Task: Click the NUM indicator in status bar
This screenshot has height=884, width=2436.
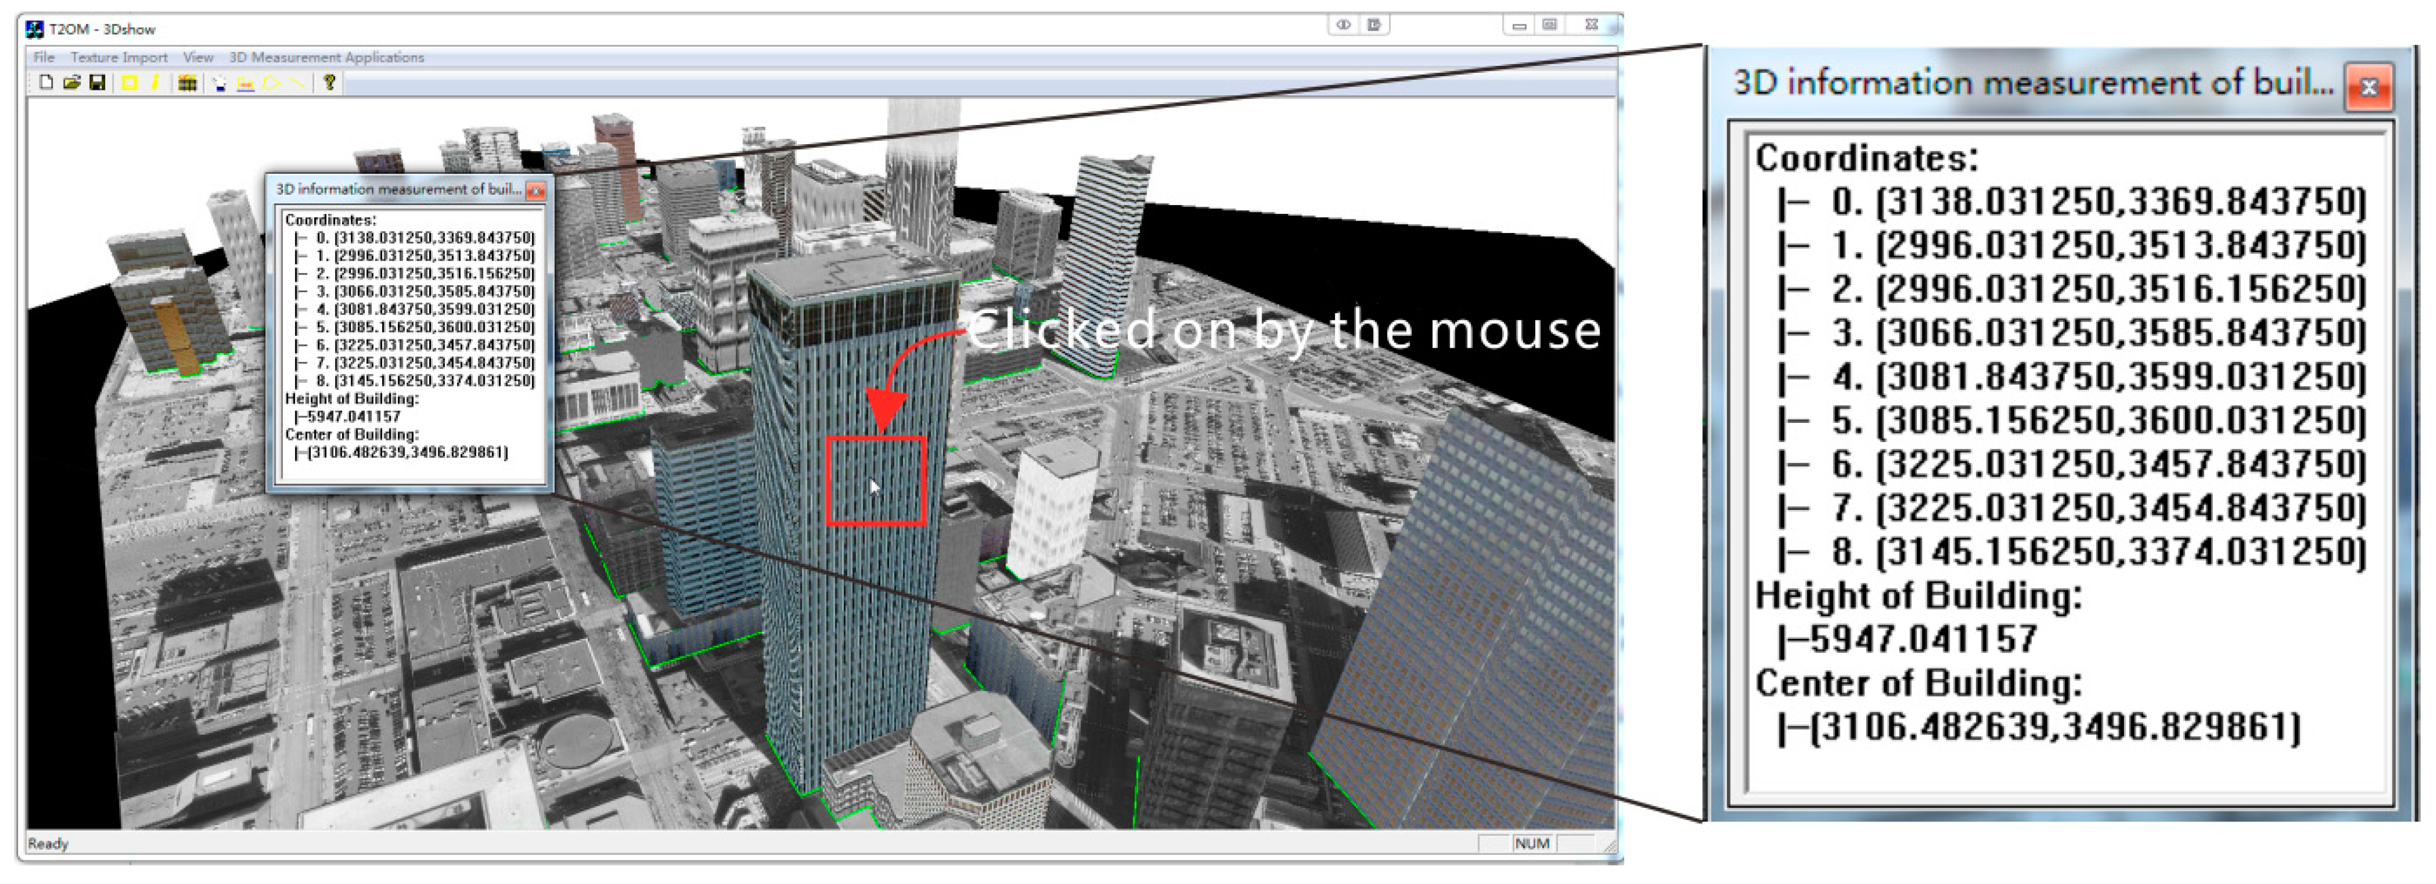Action: (1532, 843)
